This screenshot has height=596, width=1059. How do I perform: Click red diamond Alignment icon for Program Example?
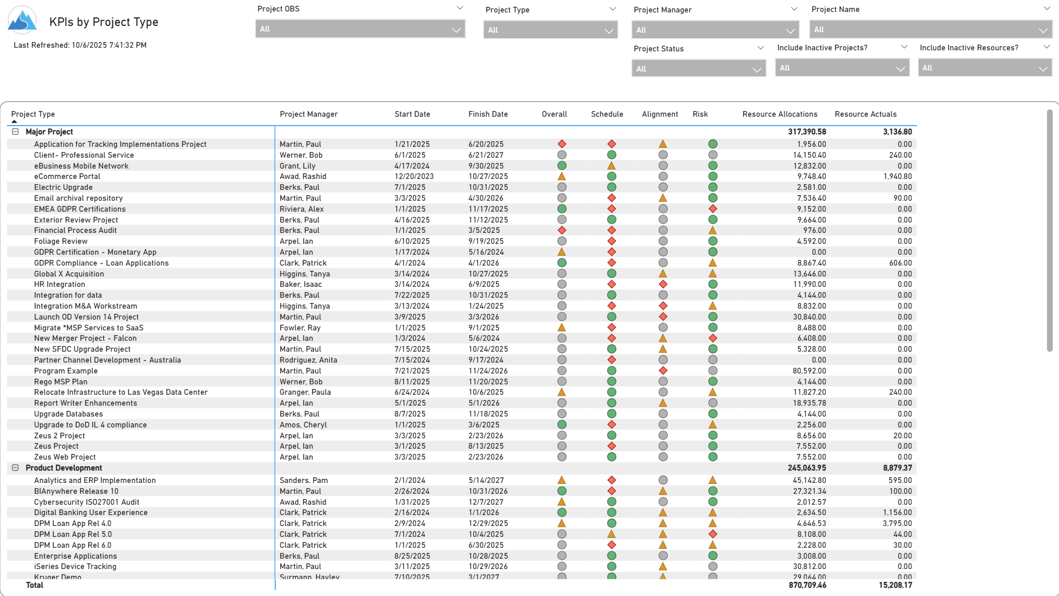(663, 371)
